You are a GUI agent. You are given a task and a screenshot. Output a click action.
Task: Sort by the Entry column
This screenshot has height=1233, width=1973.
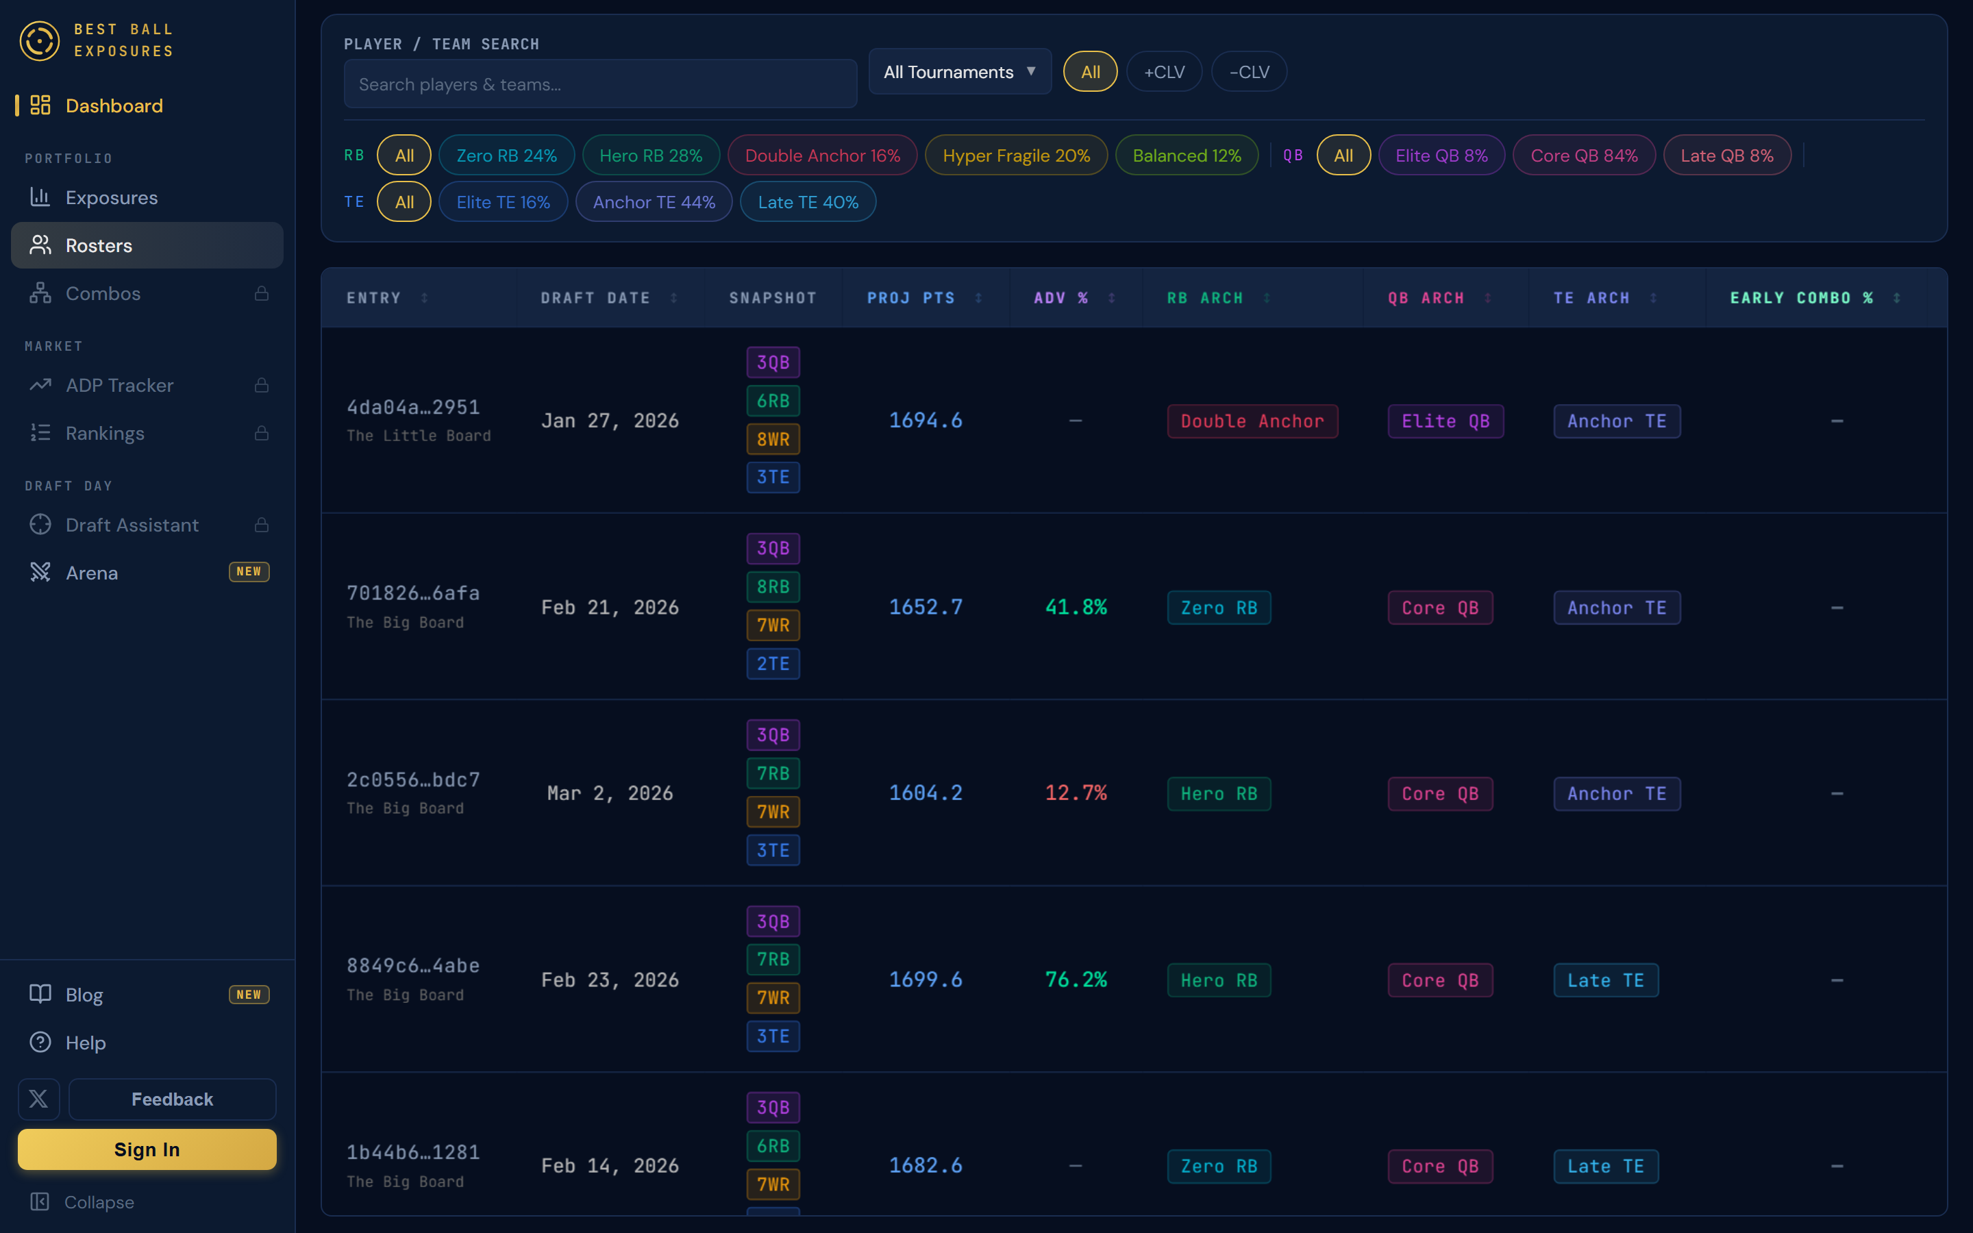pyautogui.click(x=387, y=298)
